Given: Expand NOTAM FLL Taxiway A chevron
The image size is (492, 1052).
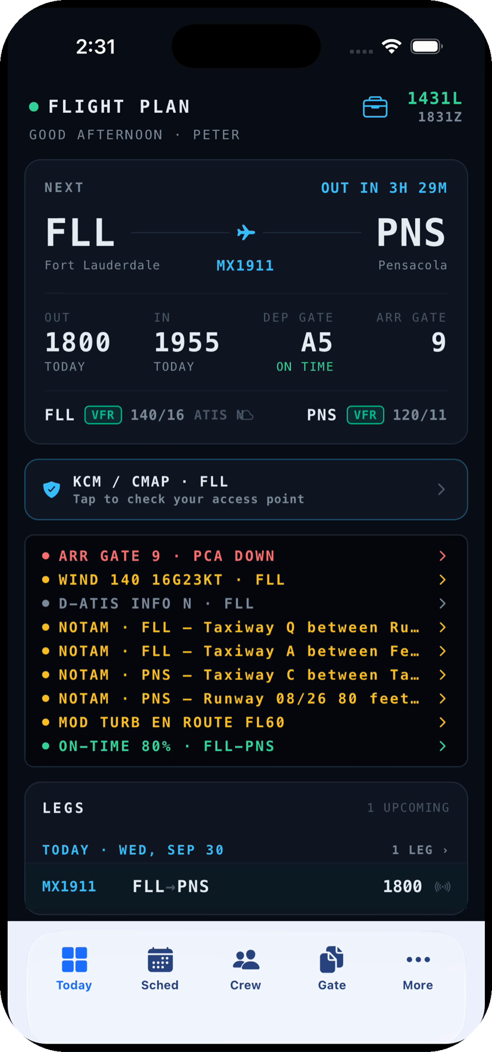Looking at the screenshot, I should (443, 651).
